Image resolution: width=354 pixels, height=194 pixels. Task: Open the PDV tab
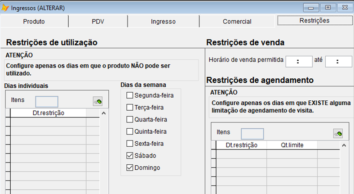click(x=98, y=22)
